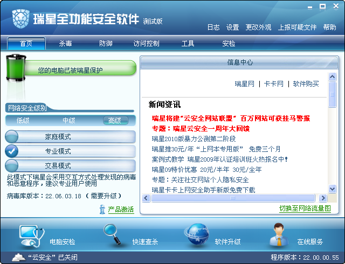Click the vertical scrollbar thumb
Viewport: 345px width, 264px height.
[332, 95]
